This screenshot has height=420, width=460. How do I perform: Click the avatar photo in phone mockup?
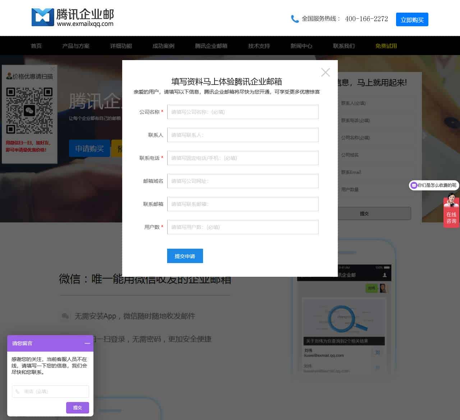(x=383, y=288)
